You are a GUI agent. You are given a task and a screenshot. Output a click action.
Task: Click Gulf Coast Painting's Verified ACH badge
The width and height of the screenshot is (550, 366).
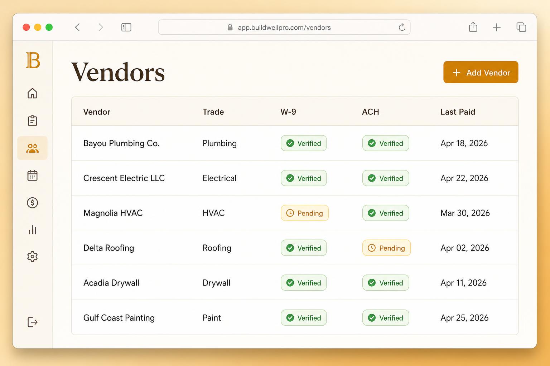click(386, 318)
